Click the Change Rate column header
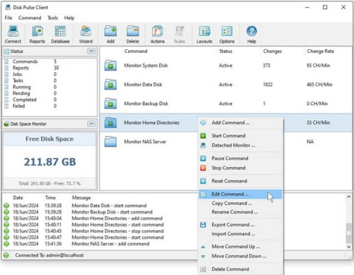This screenshot has height=275, width=354. point(320,51)
